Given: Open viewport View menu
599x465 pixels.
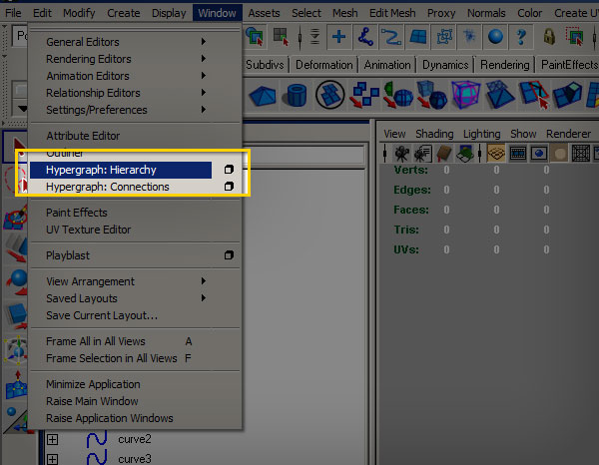Looking at the screenshot, I should click(x=394, y=134).
